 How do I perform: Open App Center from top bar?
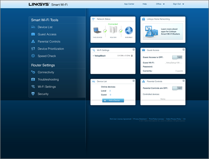pyautogui.click(x=129, y=4)
